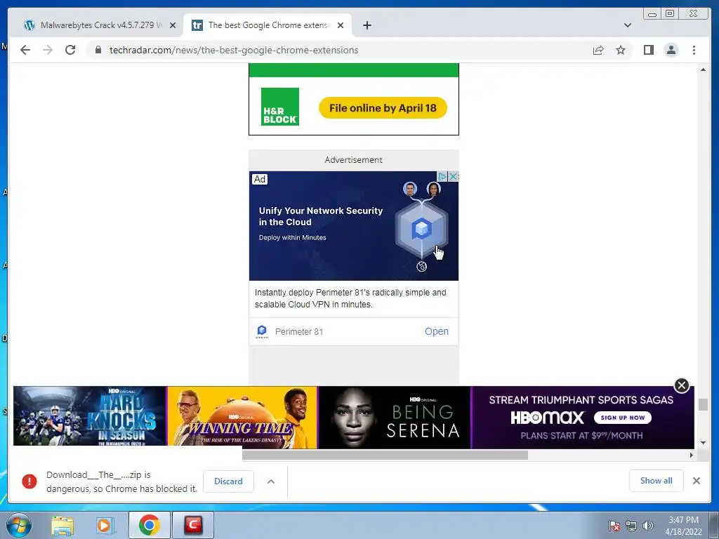The width and height of the screenshot is (719, 539).
Task: Bookmark this page with the star icon
Action: [621, 50]
